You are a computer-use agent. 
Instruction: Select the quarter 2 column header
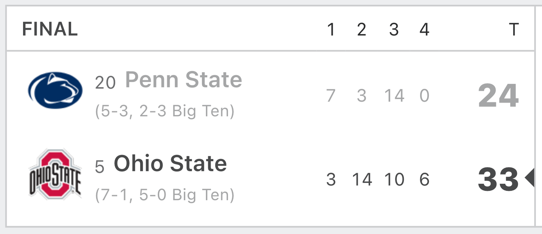tap(361, 30)
